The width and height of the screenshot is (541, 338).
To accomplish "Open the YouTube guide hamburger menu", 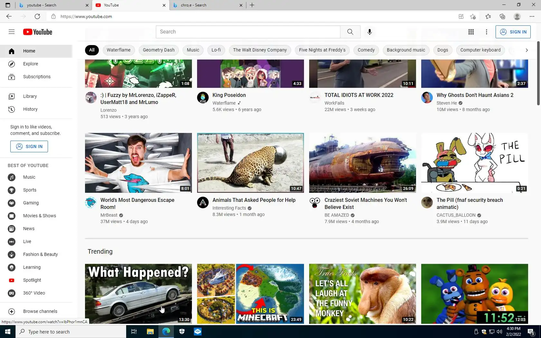I will [x=12, y=32].
